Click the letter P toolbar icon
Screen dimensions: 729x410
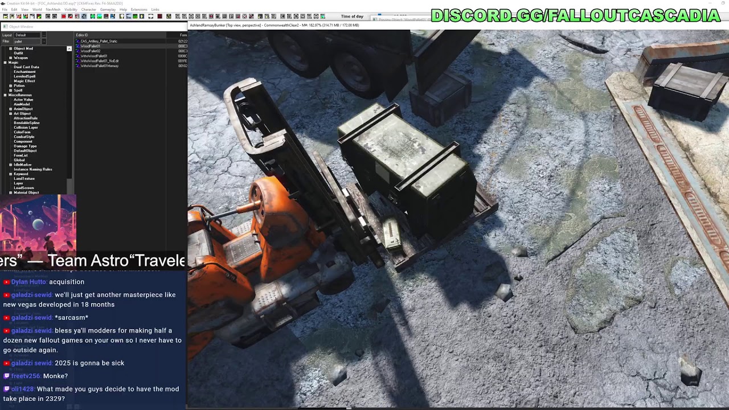[231, 16]
